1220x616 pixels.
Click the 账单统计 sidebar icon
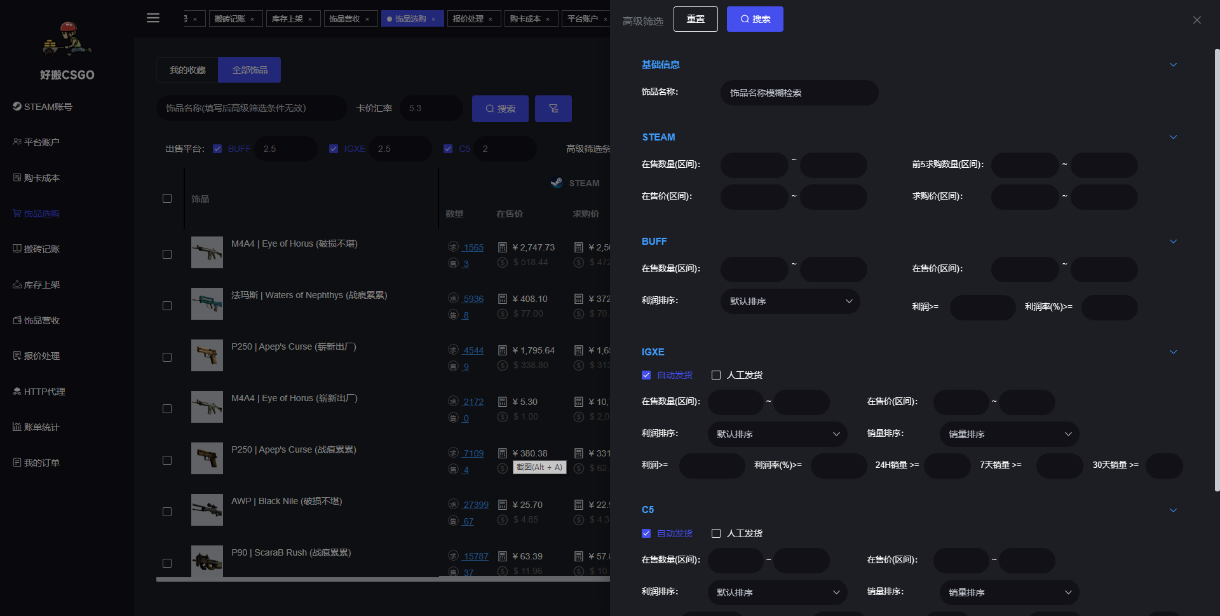pos(17,427)
